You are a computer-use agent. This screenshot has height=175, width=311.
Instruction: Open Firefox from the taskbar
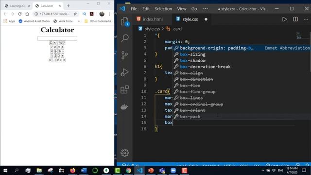click(x=72, y=171)
